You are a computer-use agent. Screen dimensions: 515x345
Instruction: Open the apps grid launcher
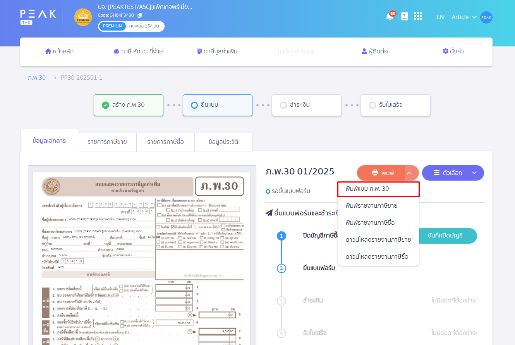(x=418, y=17)
